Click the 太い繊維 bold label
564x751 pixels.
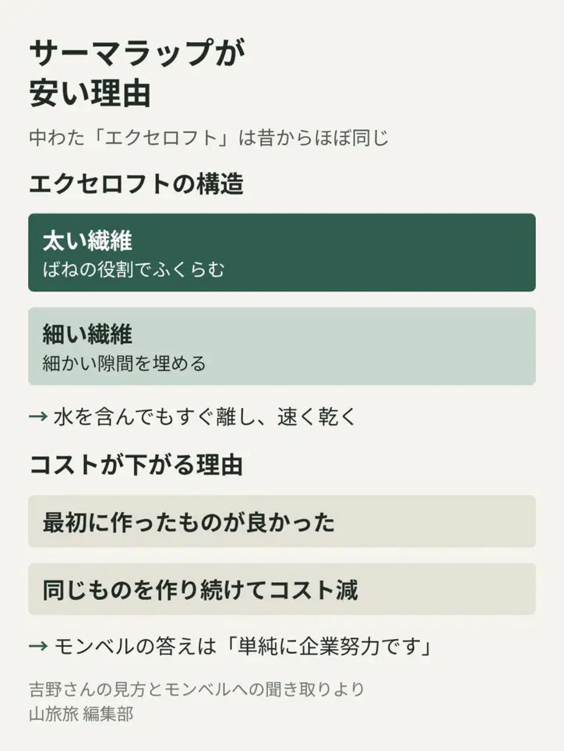click(87, 241)
